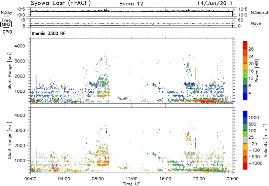Click the time axis label "20:00"
The width and height of the screenshot is (269, 186).
tap(199, 179)
